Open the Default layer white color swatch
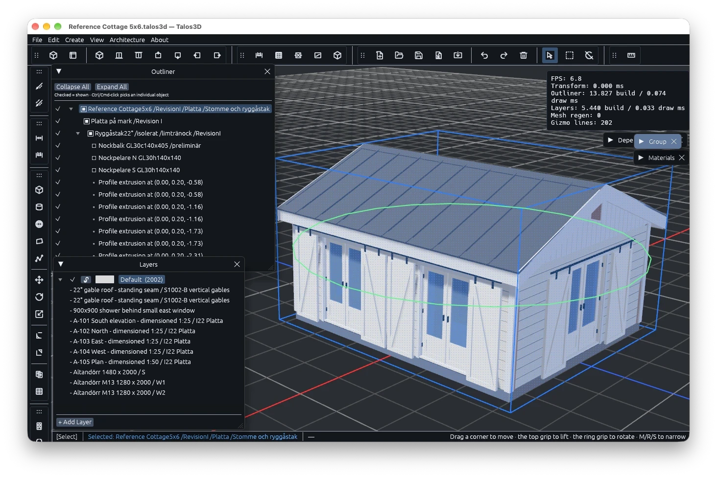 104,279
